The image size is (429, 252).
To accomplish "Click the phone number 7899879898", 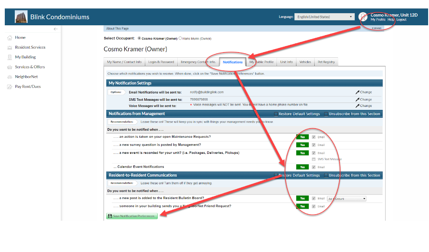I will [198, 99].
